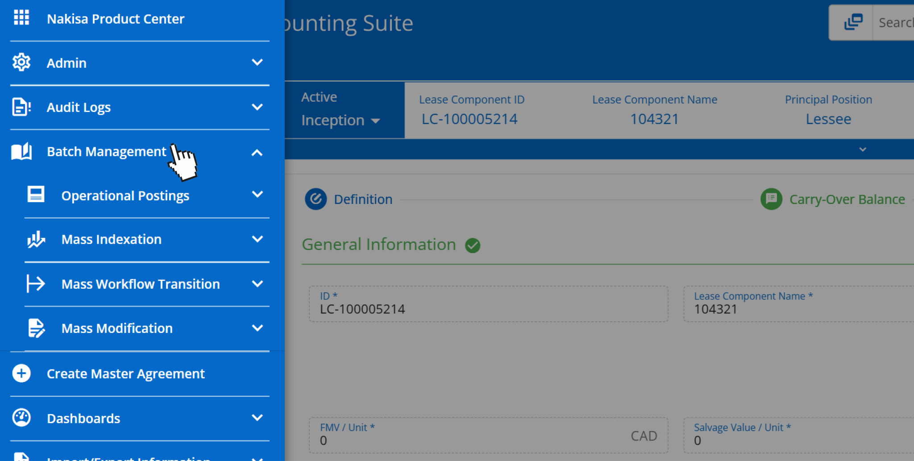Click the Batch Management book icon

(21, 151)
